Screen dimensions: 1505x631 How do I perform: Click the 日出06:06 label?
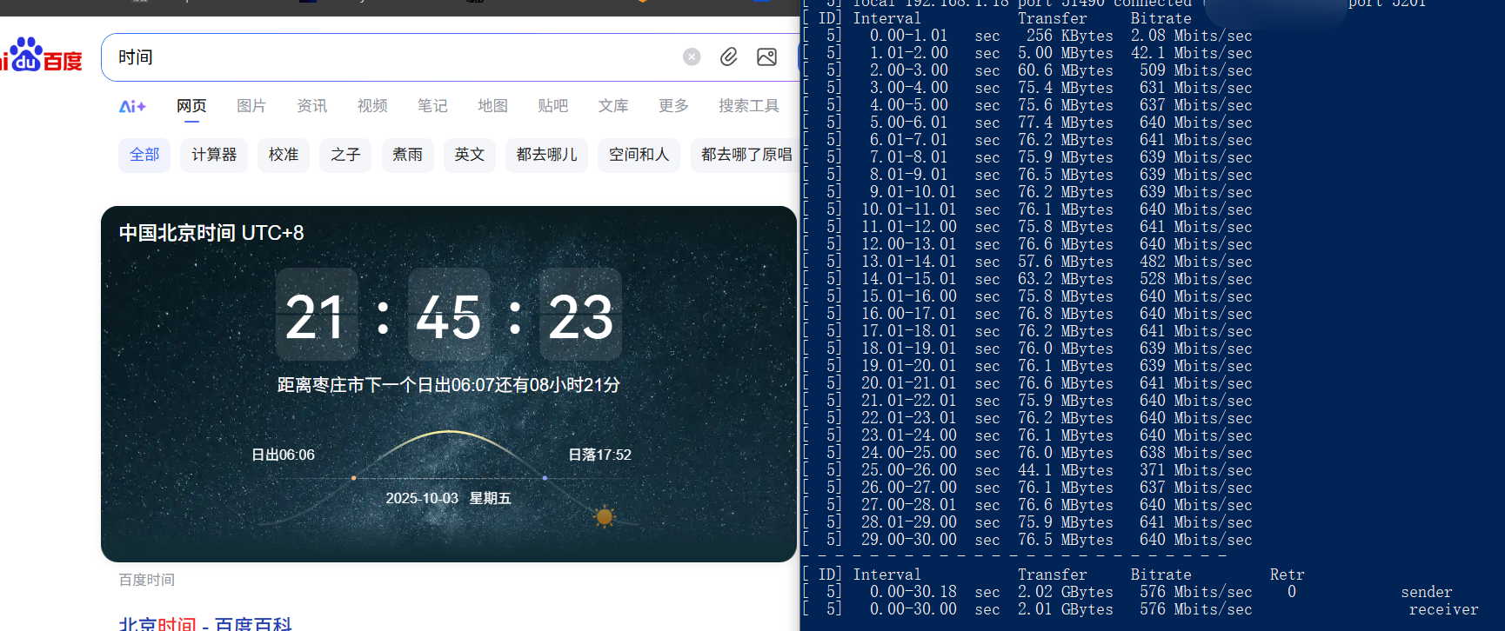(283, 455)
